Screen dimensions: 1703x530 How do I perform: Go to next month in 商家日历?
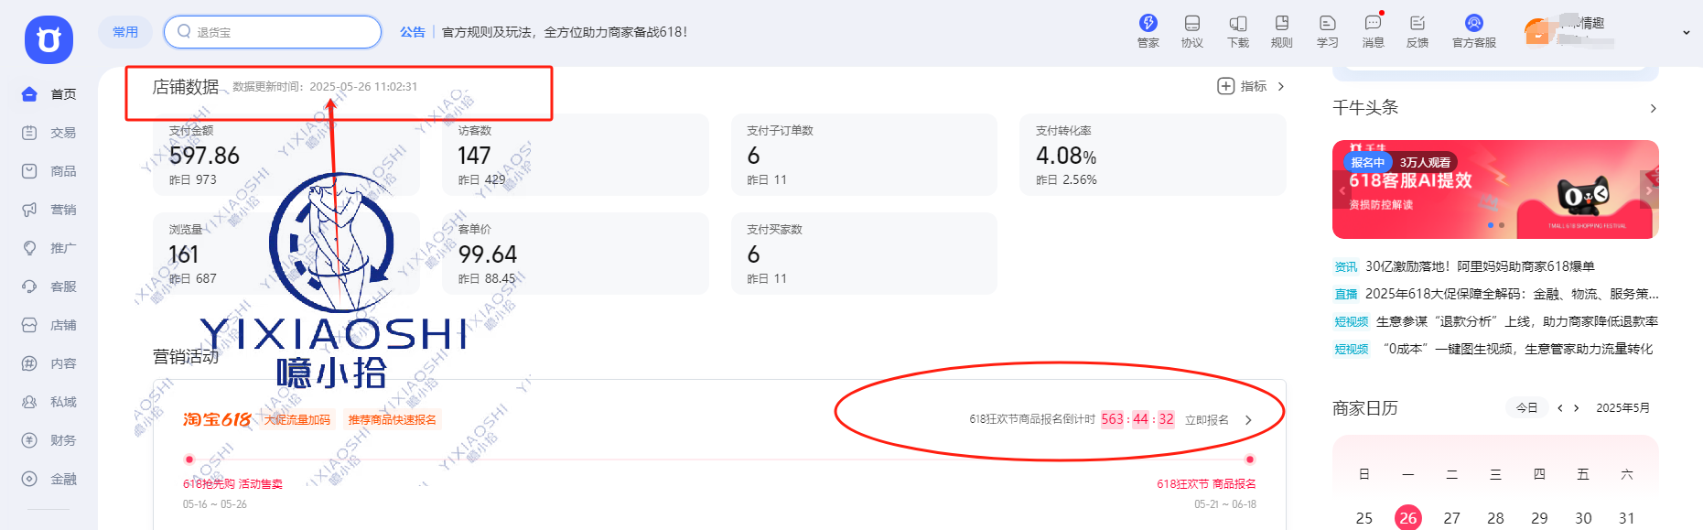click(x=1576, y=408)
